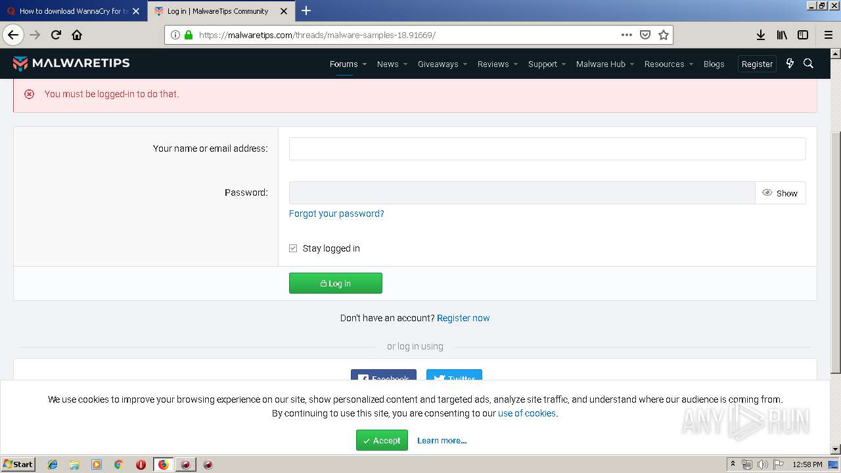841x473 pixels.
Task: Open site information icon in address bar
Action: pyautogui.click(x=175, y=35)
